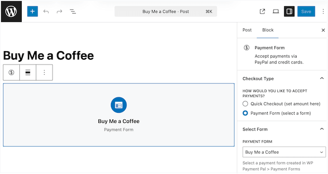The image size is (328, 174).
Task: Open the document overview list
Action: coord(72,11)
